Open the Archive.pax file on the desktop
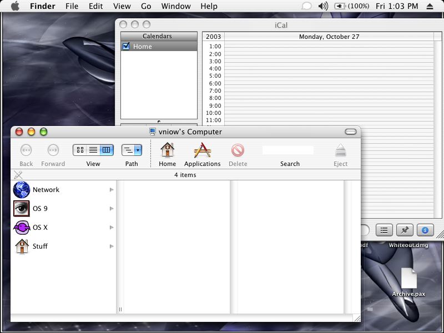 408,279
